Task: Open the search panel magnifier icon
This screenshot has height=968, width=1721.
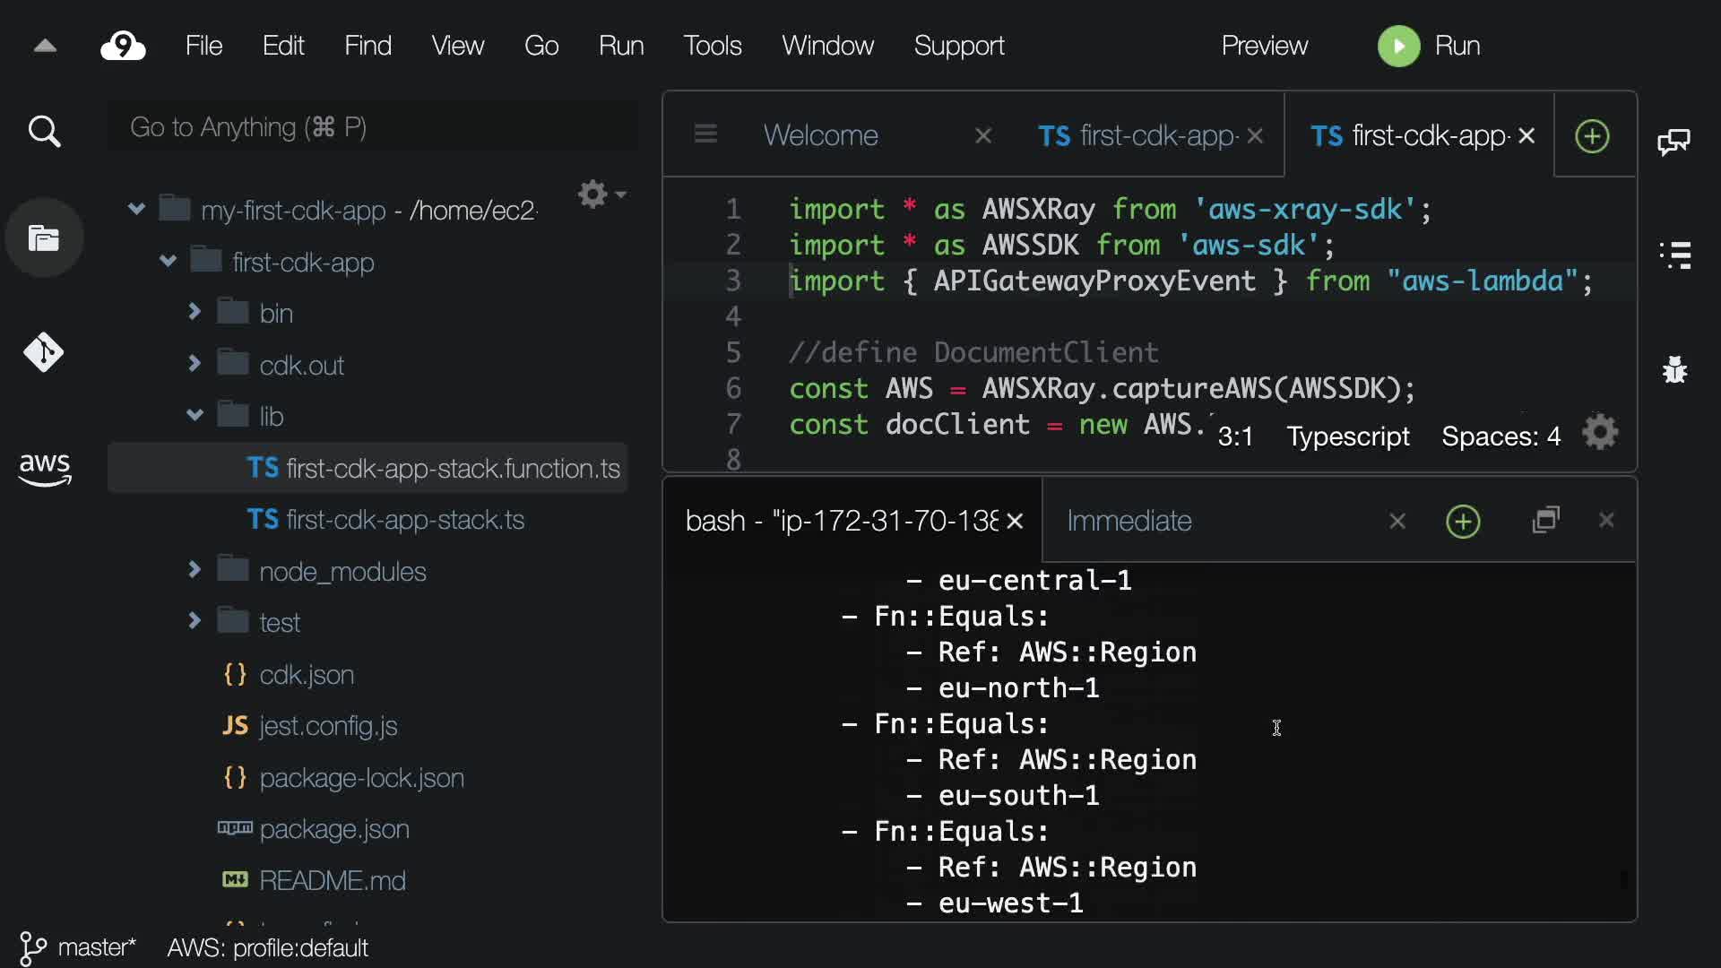Action: coord(44,132)
